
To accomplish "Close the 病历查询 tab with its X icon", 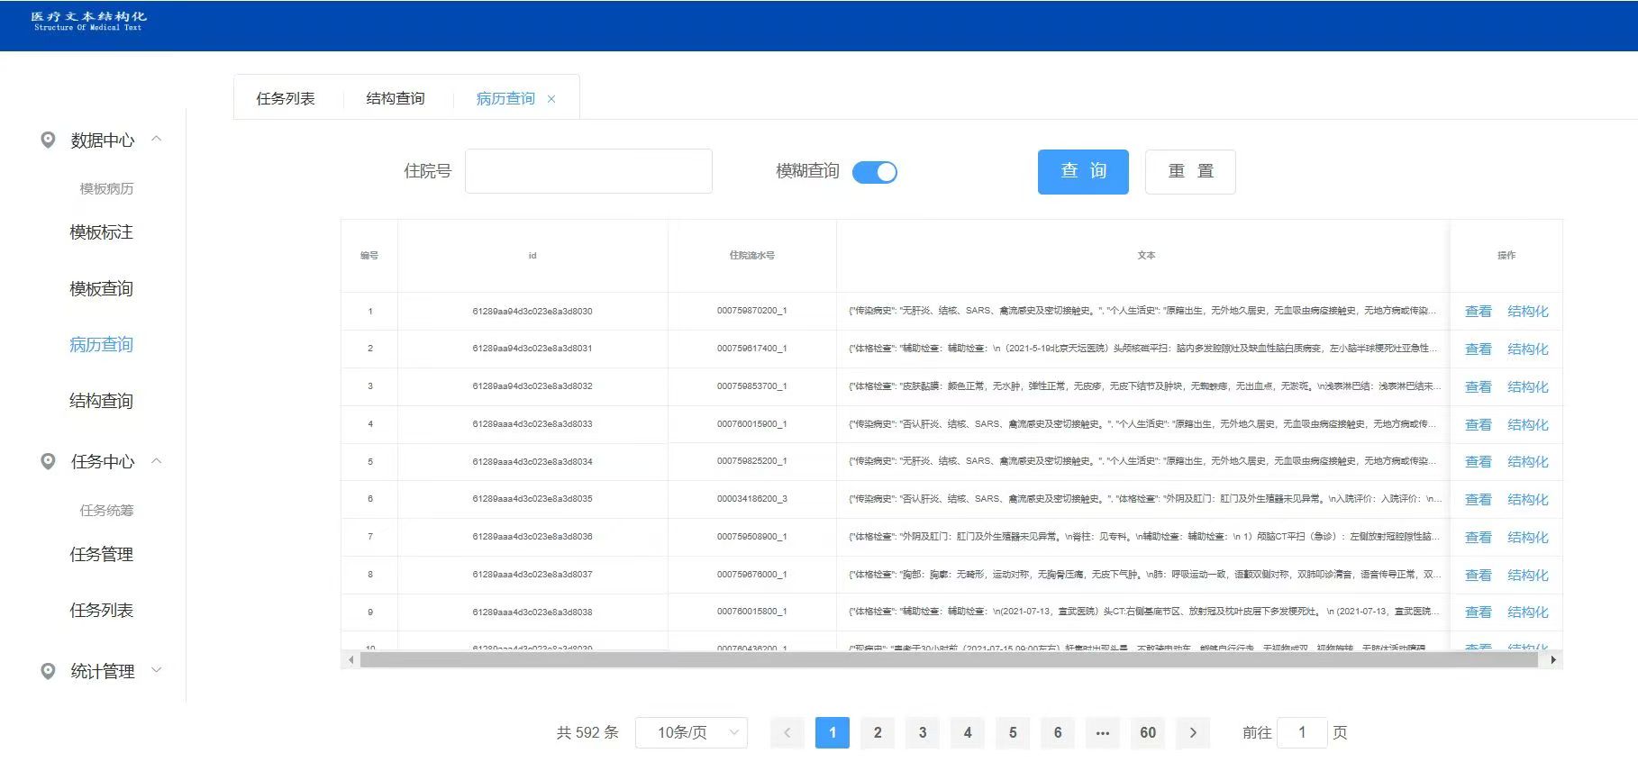I will pyautogui.click(x=551, y=99).
